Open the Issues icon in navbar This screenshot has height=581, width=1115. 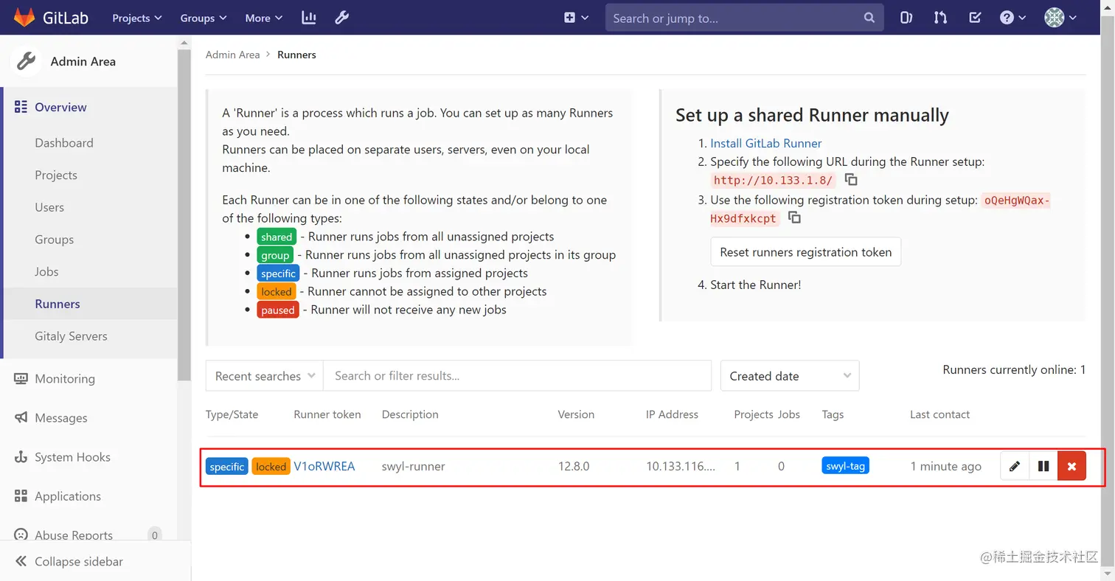pos(906,18)
